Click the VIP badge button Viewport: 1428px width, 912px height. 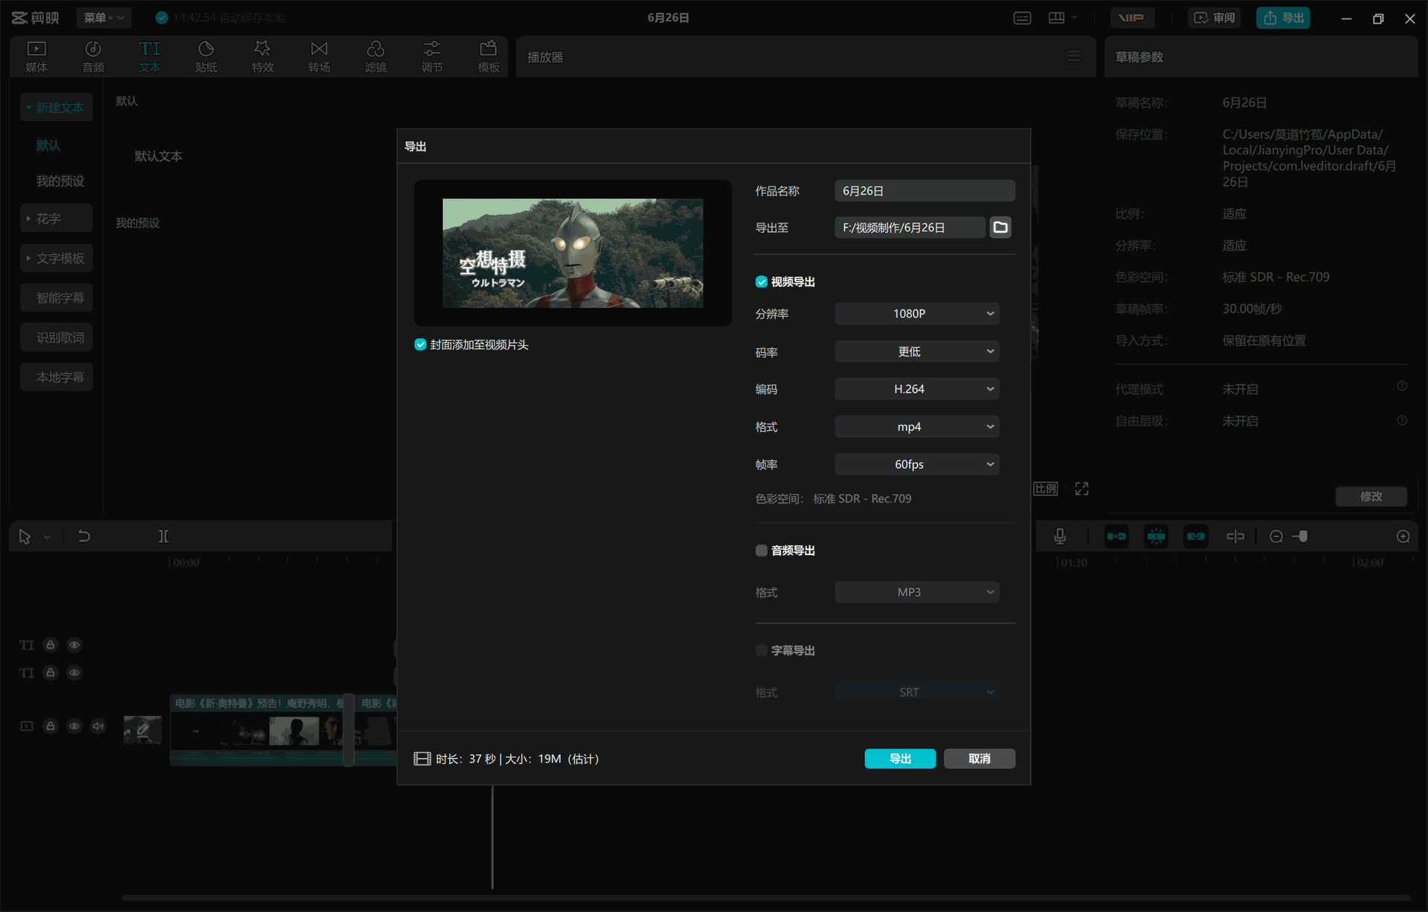[x=1132, y=18]
